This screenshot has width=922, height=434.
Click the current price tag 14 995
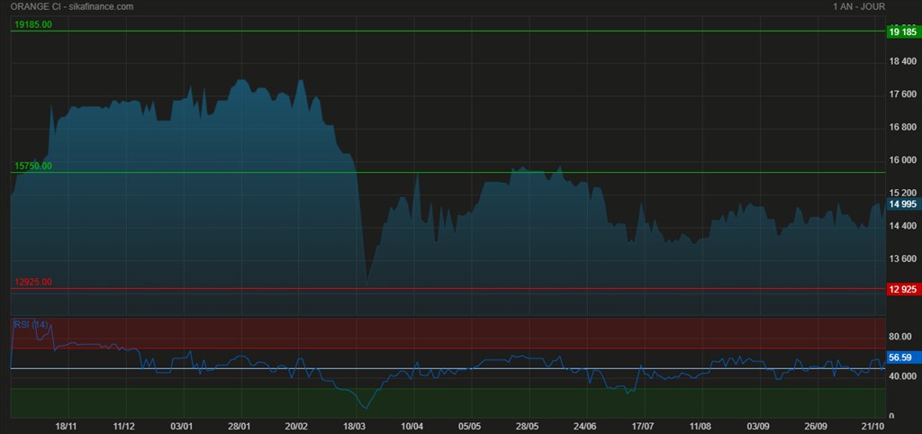(x=901, y=204)
